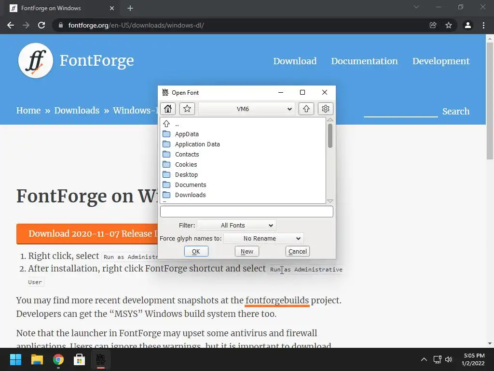Click Chrome icon in taskbar
Screen dimensions: 494x371
pos(58,359)
